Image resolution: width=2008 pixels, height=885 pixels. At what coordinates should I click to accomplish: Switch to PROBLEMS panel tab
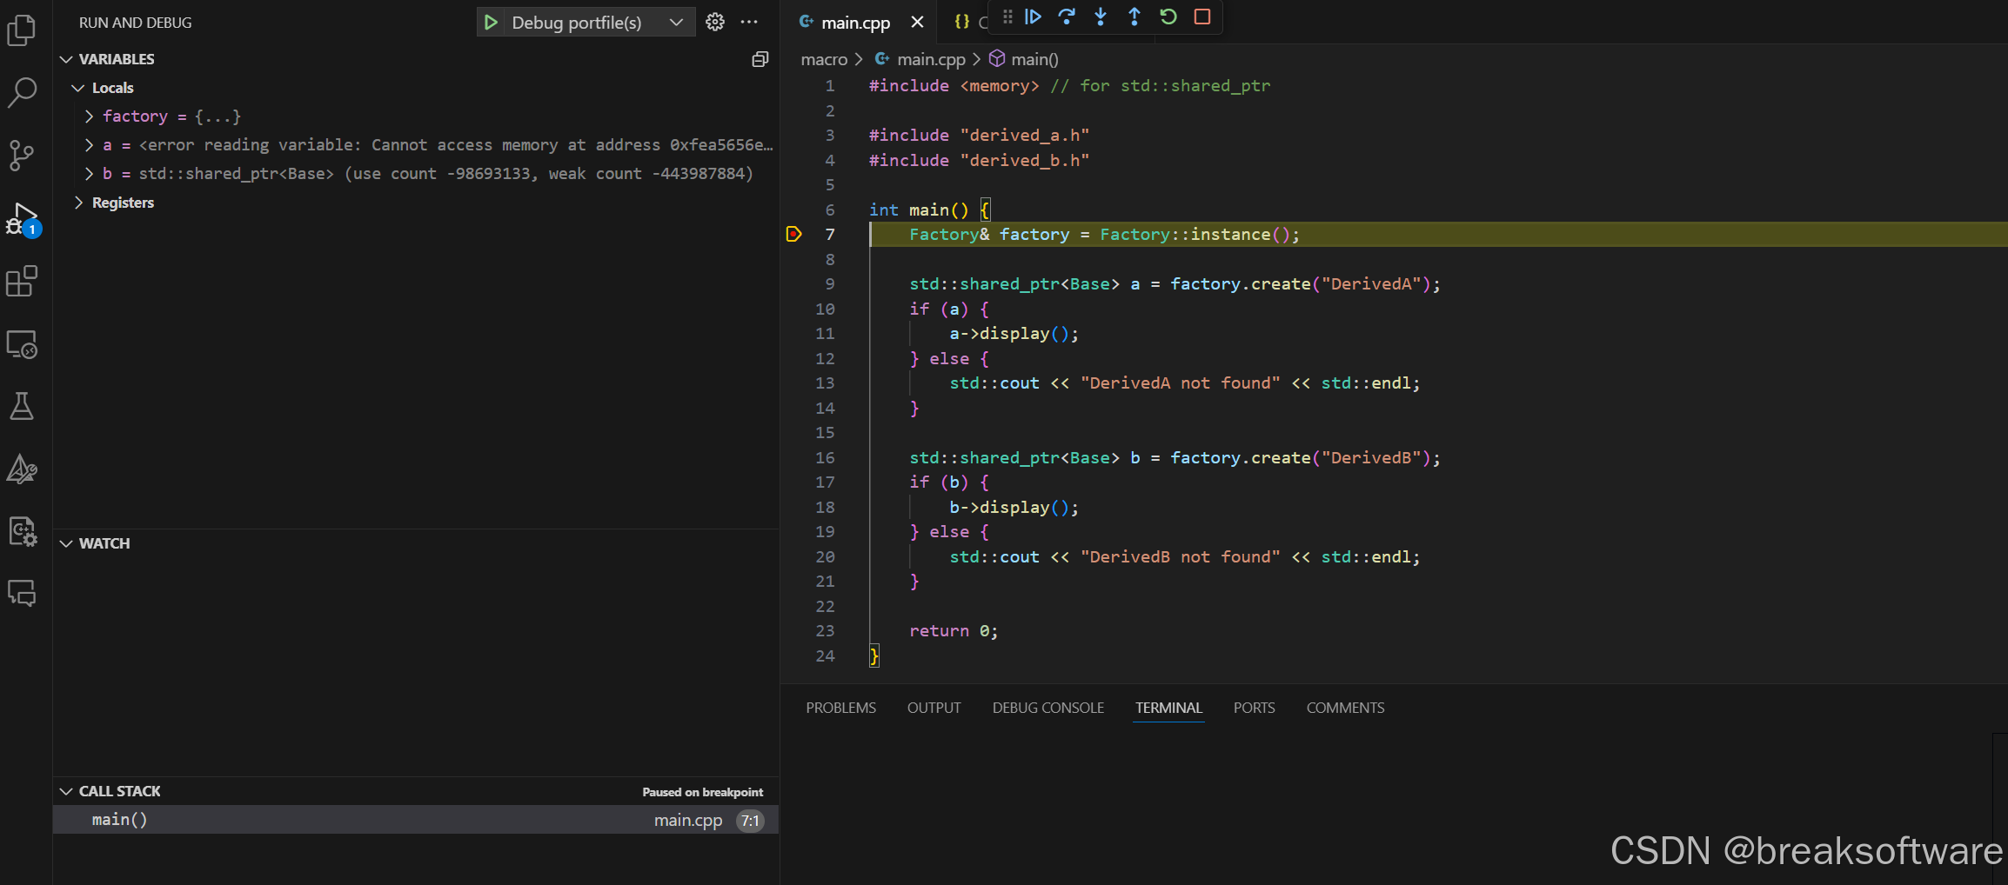(x=840, y=708)
